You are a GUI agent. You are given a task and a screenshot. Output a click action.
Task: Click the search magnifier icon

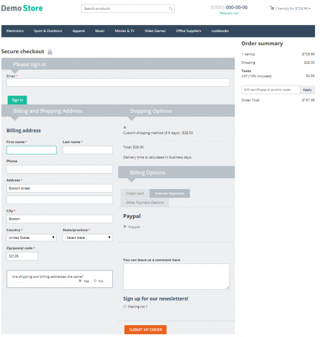(x=171, y=9)
